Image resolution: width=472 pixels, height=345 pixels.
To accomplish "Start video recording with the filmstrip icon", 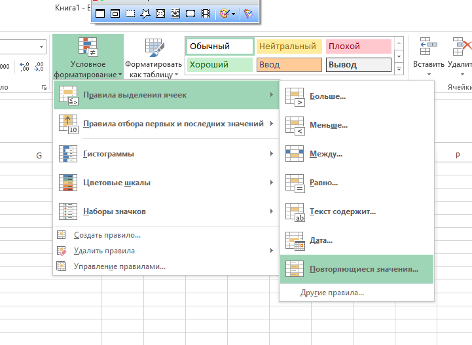I will [x=206, y=14].
